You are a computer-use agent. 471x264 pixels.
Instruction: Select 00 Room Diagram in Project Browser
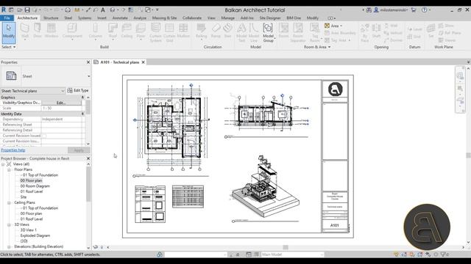point(35,186)
